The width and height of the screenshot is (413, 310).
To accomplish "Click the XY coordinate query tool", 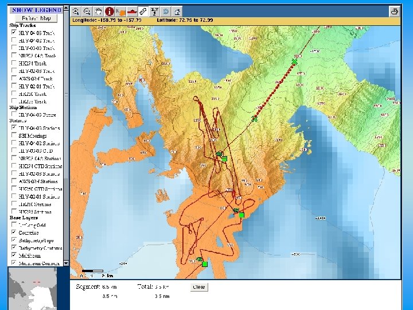I will [154, 11].
